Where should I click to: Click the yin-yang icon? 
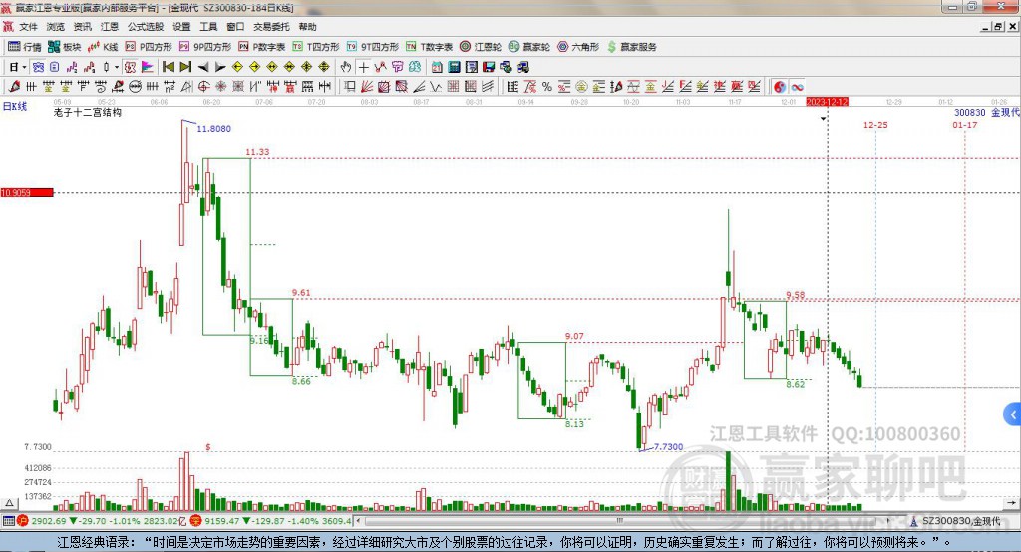[780, 87]
